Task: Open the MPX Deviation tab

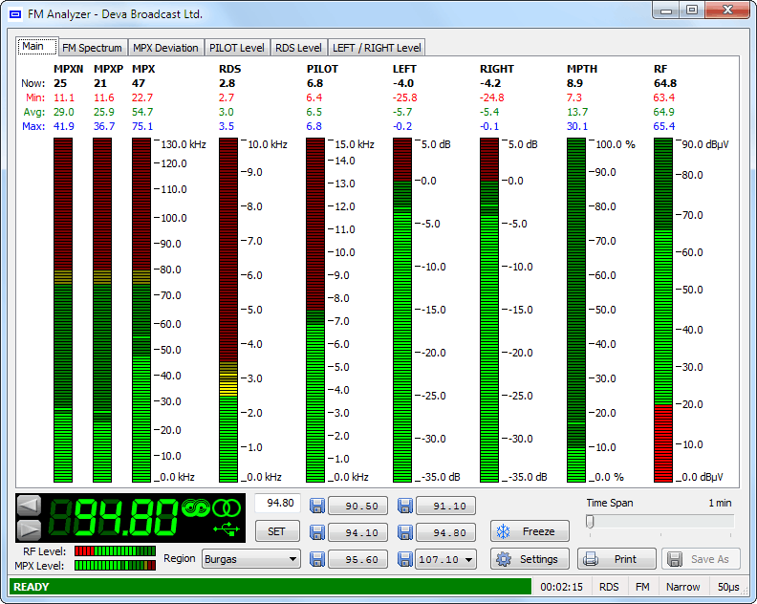Action: 165,48
